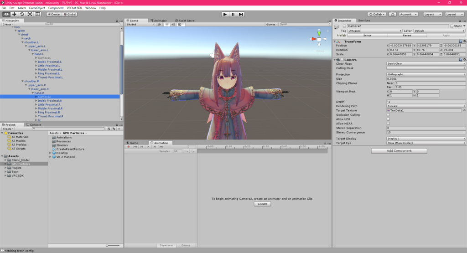Open the Clear Flags dropdown
Viewport: 467px width, 253px height.
[x=426, y=64]
